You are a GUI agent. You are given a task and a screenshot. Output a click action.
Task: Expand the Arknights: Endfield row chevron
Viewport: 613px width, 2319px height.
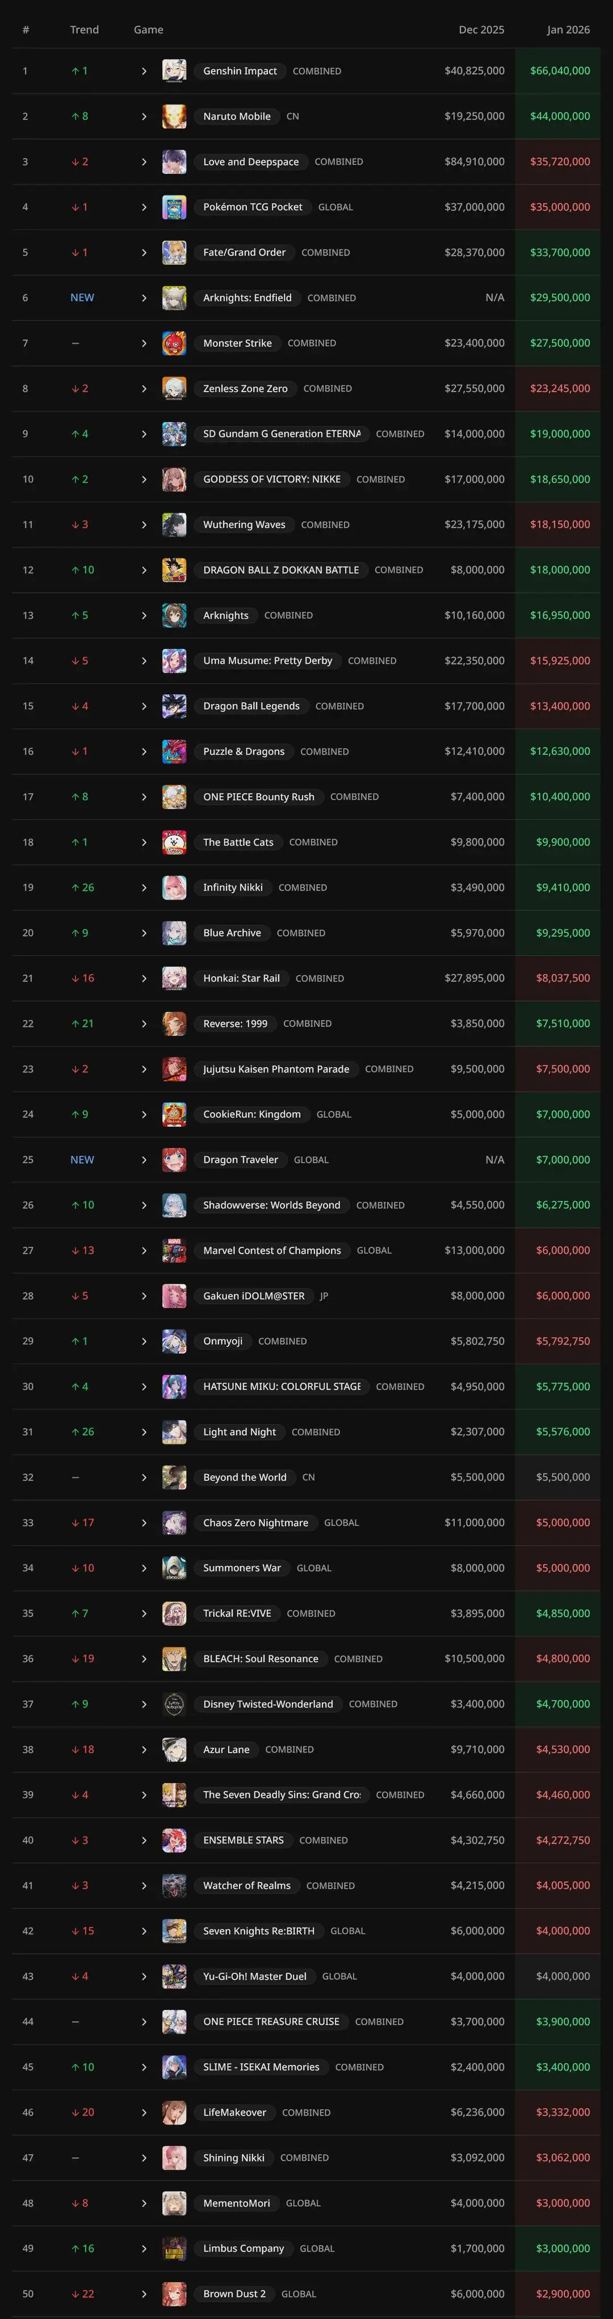tap(144, 298)
